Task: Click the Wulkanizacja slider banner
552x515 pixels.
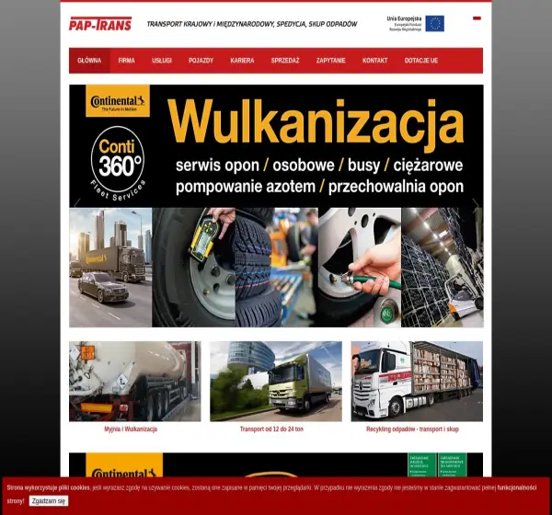Action: point(276,206)
